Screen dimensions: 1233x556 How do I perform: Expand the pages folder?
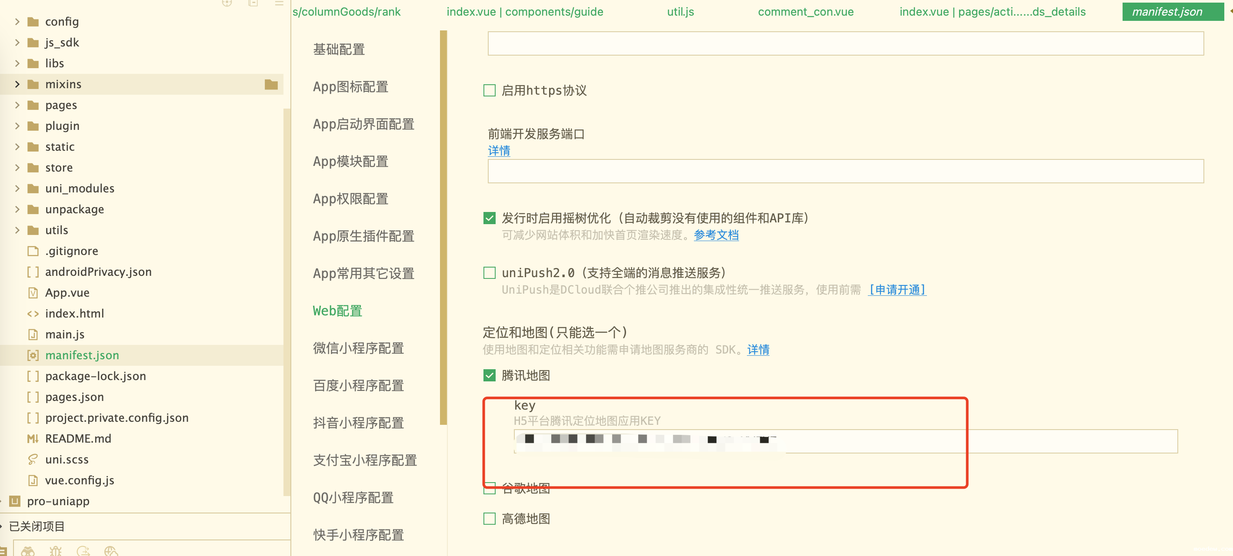(x=17, y=105)
